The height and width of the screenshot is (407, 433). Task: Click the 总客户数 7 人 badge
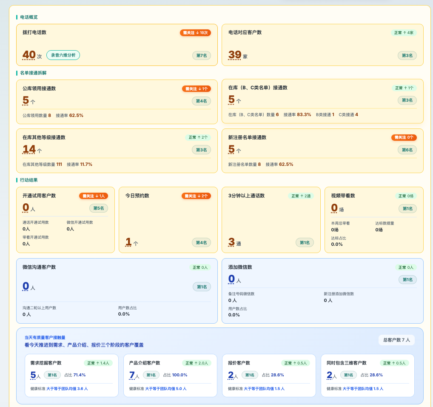[x=396, y=340]
